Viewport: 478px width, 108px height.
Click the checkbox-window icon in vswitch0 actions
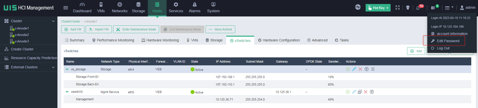coord(360,92)
